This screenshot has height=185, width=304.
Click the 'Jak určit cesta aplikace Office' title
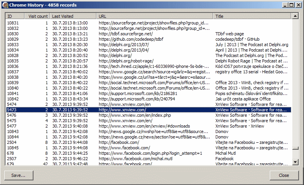243,99
